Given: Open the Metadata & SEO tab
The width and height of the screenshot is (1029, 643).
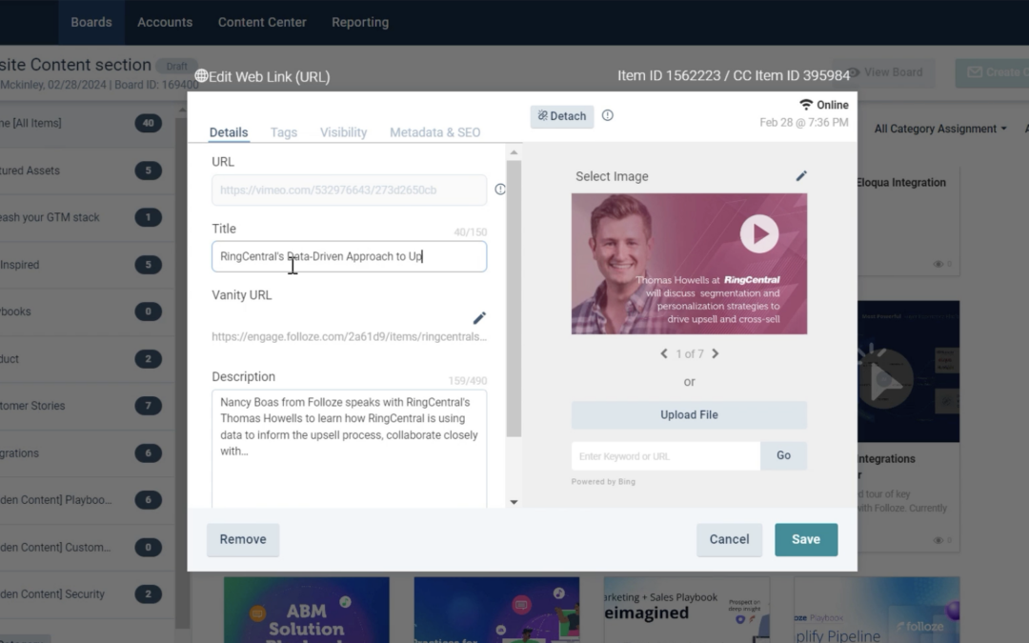Looking at the screenshot, I should coord(435,132).
